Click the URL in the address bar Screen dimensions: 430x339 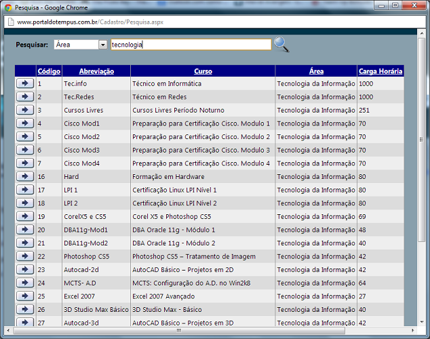90,22
